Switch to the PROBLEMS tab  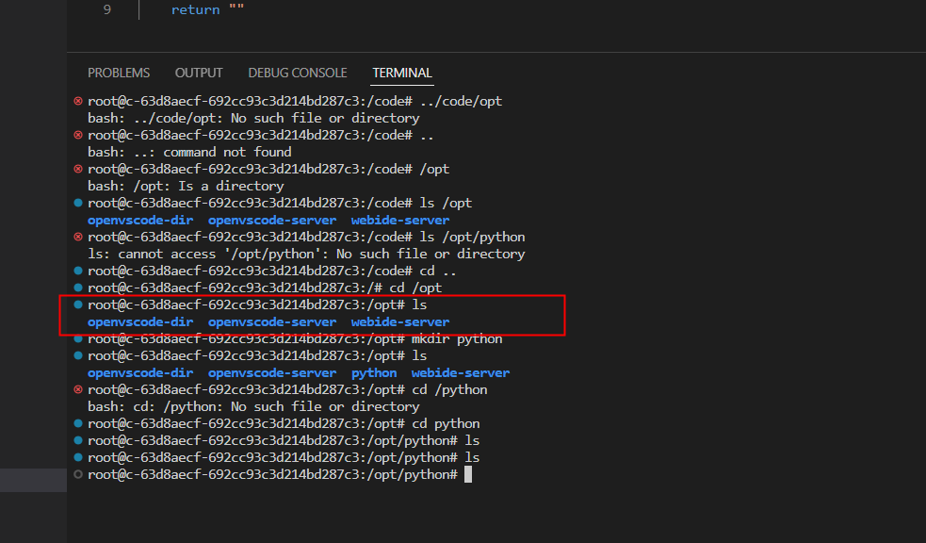pos(119,73)
